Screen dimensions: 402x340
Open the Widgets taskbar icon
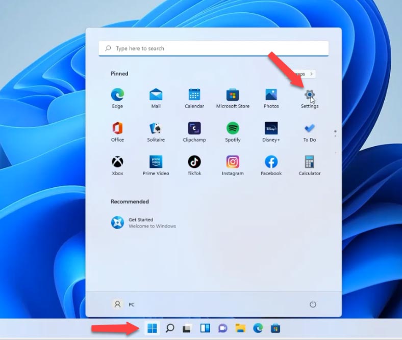point(205,328)
